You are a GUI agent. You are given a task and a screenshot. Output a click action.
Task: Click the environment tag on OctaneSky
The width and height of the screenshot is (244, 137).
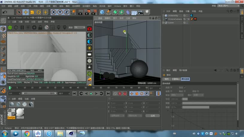pos(192,15)
